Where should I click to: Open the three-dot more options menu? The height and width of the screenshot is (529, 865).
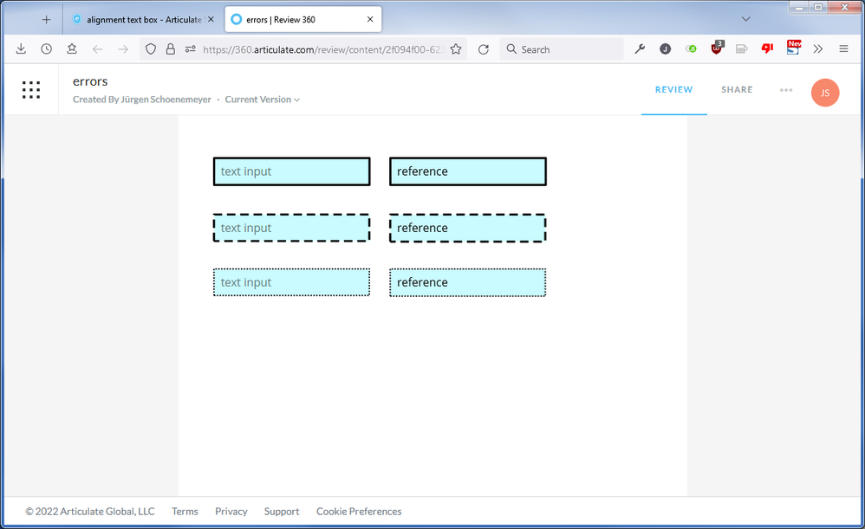pyautogui.click(x=786, y=90)
